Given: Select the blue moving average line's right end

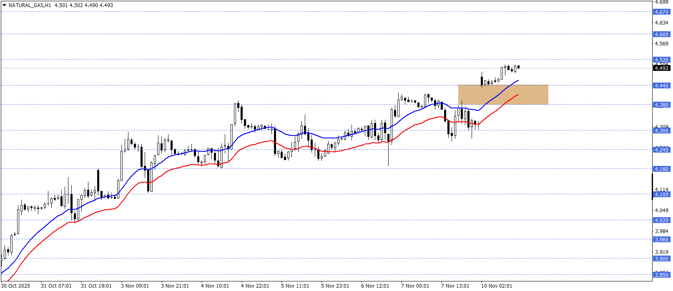Looking at the screenshot, I should tap(518, 80).
